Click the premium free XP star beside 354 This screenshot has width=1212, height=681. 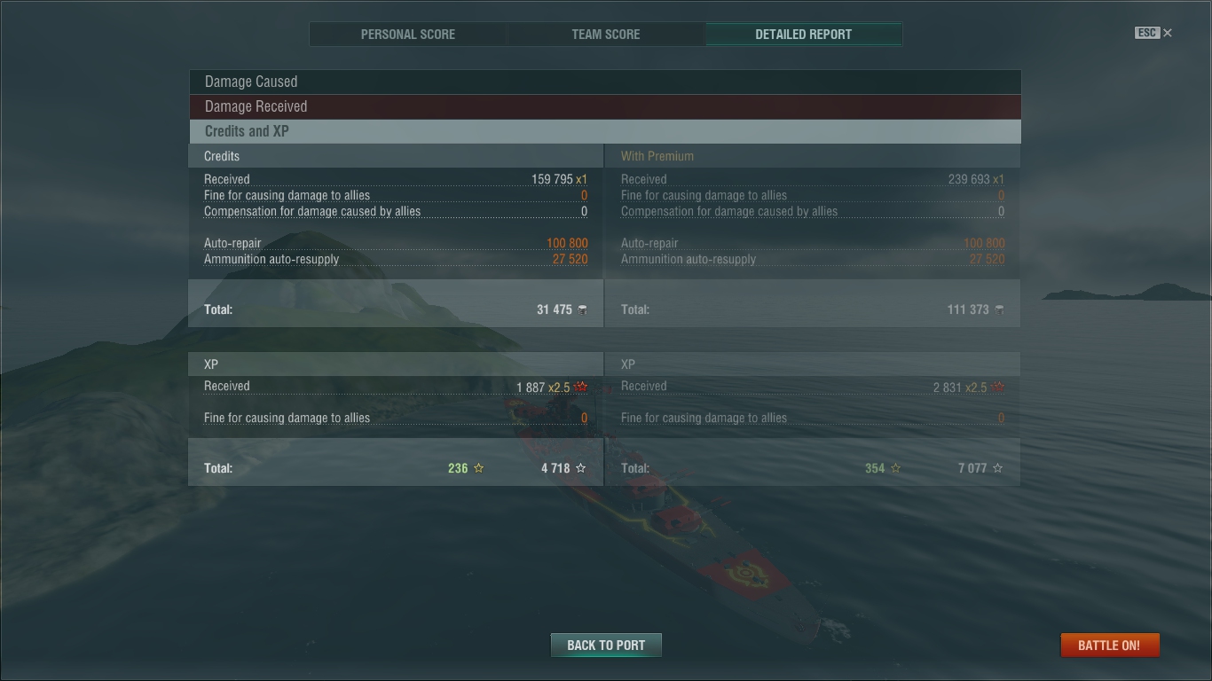coord(896,468)
